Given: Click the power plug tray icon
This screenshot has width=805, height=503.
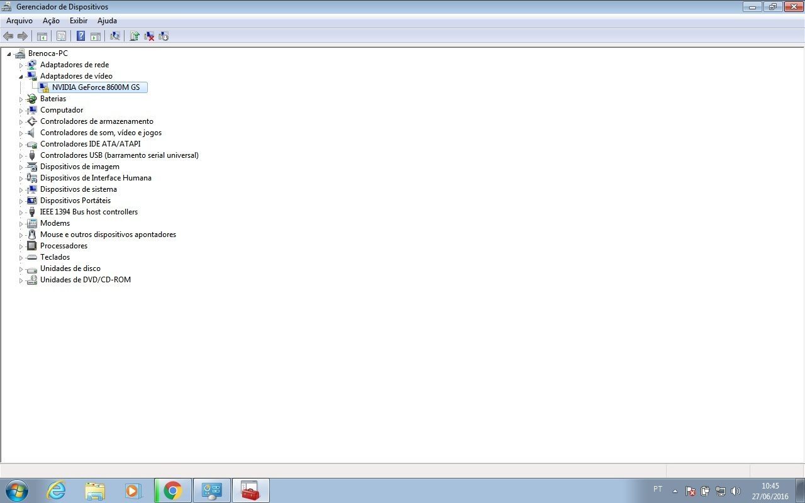Looking at the screenshot, I should tap(706, 491).
